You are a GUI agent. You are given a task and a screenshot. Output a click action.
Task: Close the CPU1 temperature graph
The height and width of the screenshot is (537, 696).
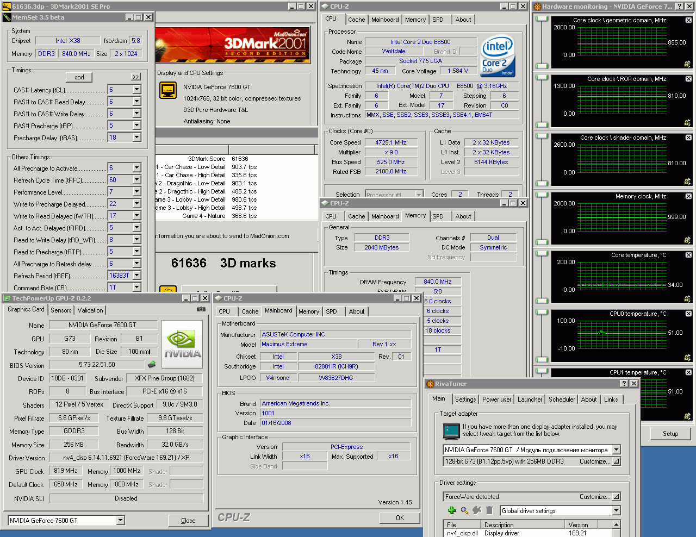(x=688, y=372)
